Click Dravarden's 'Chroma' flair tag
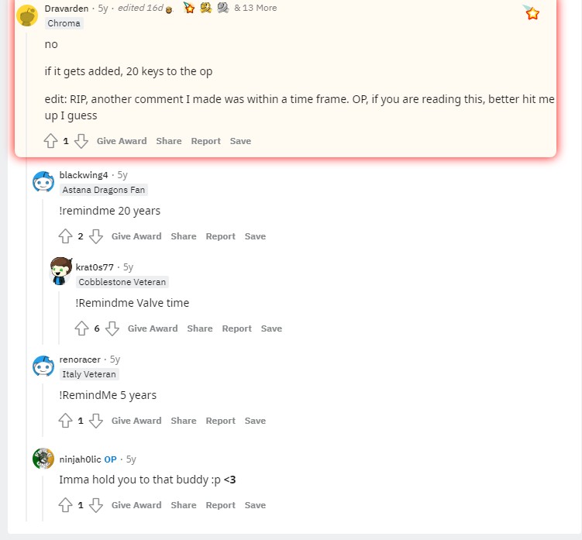 64,23
